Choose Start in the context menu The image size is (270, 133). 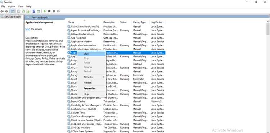tap(91, 54)
